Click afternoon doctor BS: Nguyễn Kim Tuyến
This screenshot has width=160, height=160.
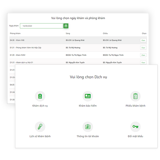pos(112,62)
